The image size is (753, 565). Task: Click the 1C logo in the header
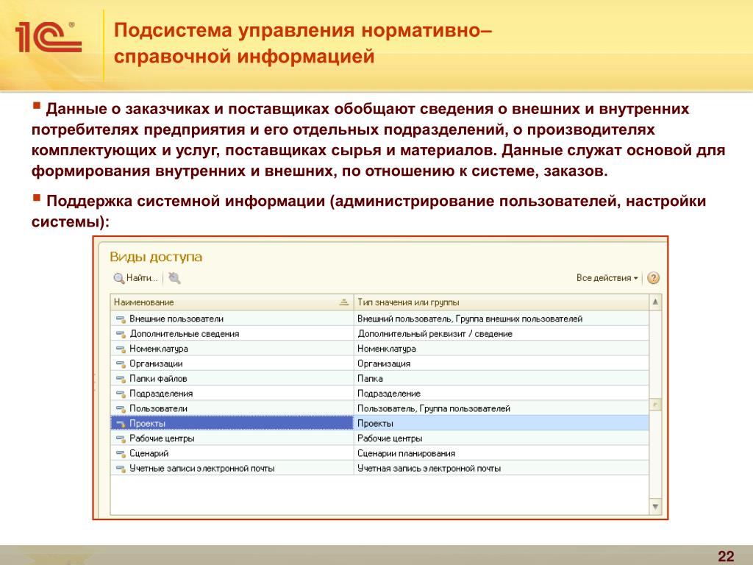click(48, 37)
